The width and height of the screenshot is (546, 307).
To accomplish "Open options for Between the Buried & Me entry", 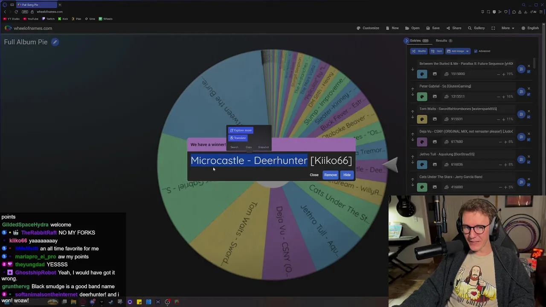I will click(521, 69).
